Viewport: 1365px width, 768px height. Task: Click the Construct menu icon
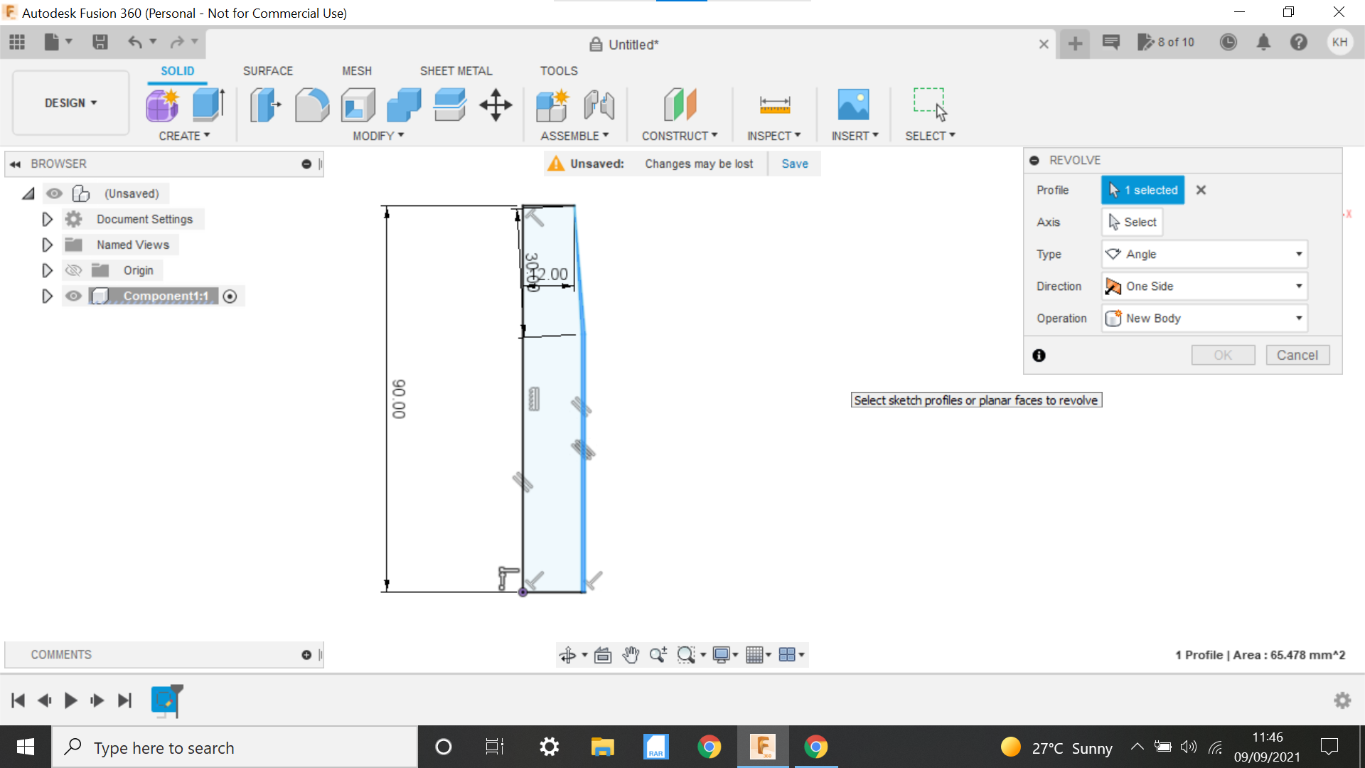click(x=679, y=104)
